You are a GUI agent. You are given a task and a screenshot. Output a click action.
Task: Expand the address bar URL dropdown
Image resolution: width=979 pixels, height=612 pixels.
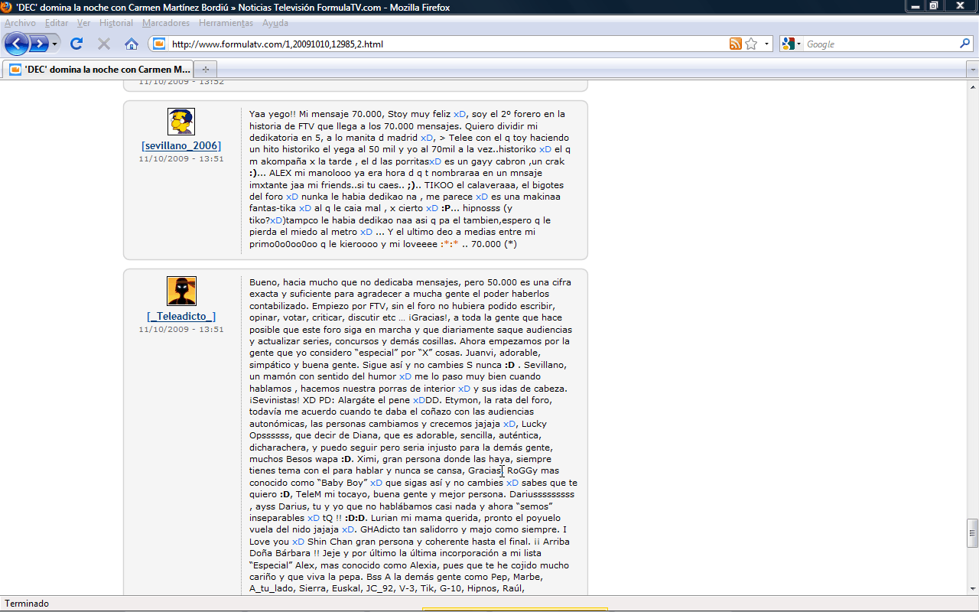tap(767, 44)
